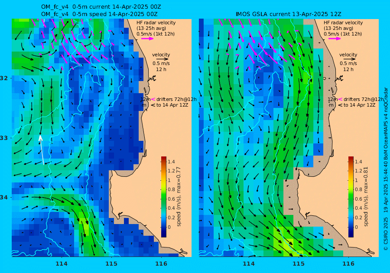Click the '1.2' tick on the left colorbar
This screenshot has height=273, width=390.
(x=171, y=171)
